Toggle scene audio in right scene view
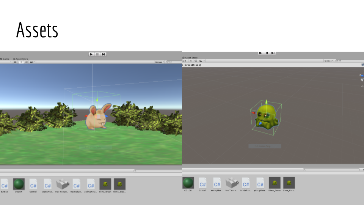 pos(196,61)
